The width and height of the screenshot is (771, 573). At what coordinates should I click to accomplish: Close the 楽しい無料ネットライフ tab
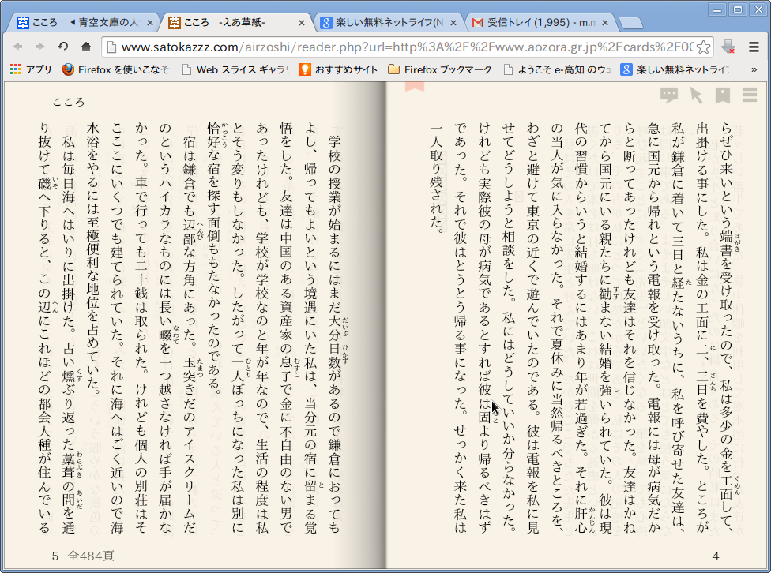tap(453, 23)
